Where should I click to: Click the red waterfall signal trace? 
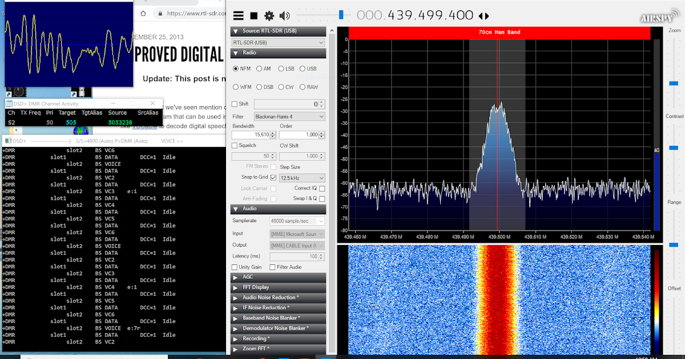(498, 300)
